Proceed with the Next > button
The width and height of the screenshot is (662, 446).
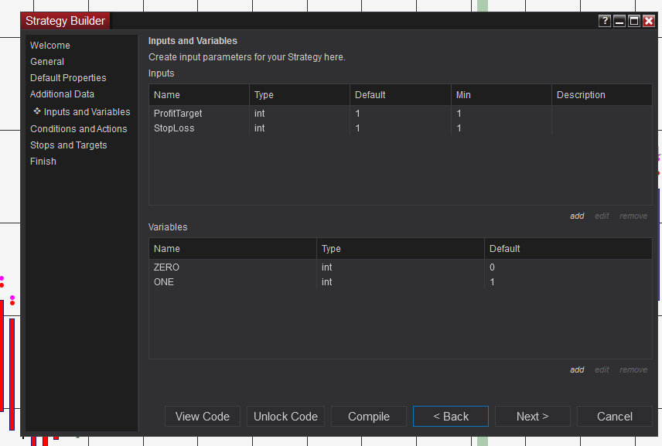coord(533,417)
